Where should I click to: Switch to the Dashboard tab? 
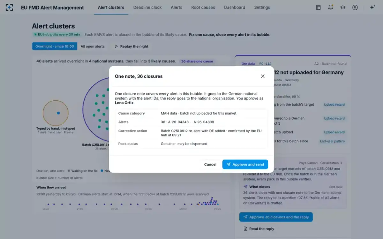[x=235, y=7]
